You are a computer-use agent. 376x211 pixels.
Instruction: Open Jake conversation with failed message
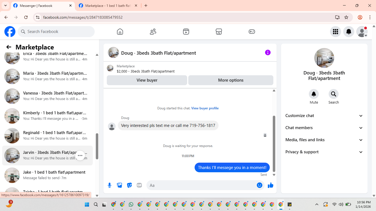[x=47, y=175]
